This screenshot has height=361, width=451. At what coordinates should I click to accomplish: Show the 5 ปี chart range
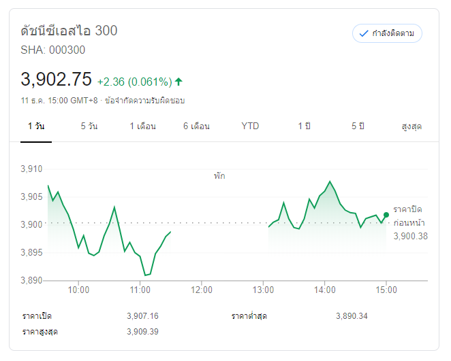(358, 126)
